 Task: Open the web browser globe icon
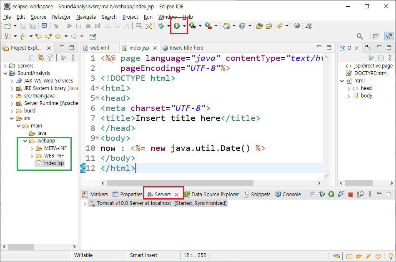297,26
